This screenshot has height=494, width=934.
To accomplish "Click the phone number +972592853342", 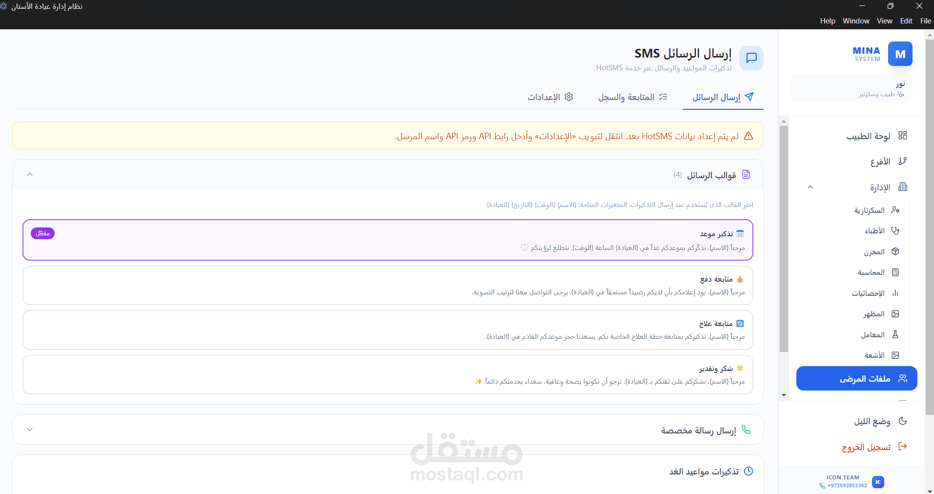I will 847,486.
